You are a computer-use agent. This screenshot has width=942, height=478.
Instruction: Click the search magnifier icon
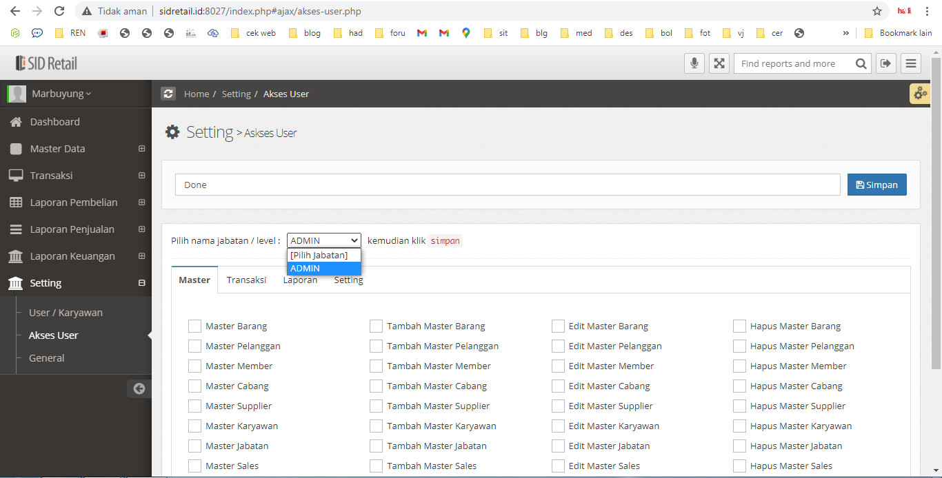point(861,63)
